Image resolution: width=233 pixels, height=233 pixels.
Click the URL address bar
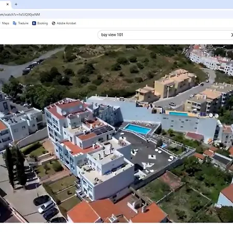(x=116, y=14)
